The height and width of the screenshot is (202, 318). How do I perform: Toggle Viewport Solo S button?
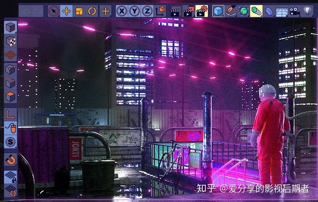pyautogui.click(x=11, y=141)
